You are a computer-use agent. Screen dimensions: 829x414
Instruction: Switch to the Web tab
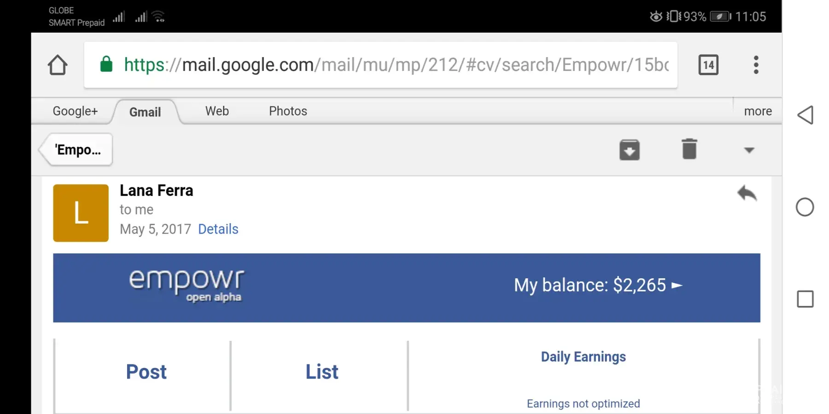[x=217, y=111]
